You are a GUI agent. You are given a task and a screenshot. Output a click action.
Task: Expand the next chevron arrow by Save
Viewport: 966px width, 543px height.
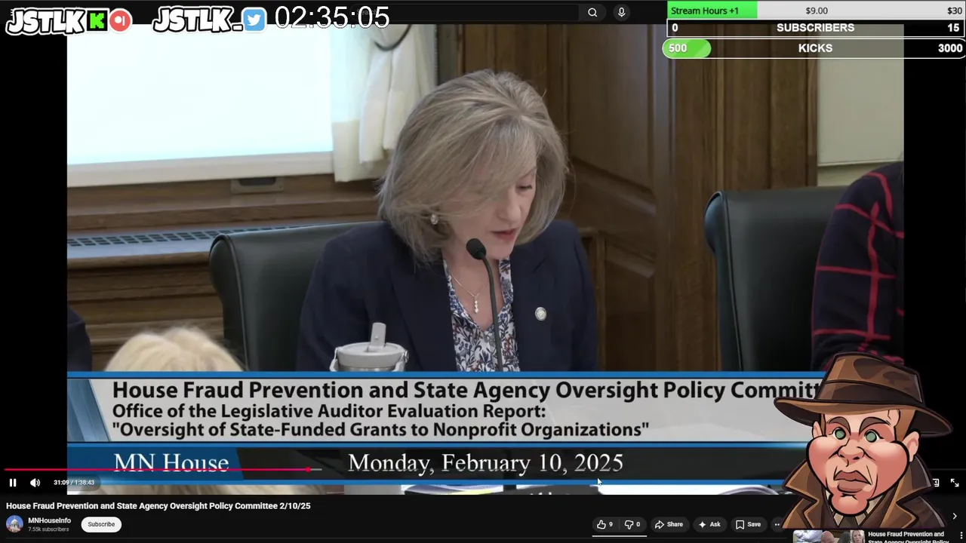(x=954, y=517)
